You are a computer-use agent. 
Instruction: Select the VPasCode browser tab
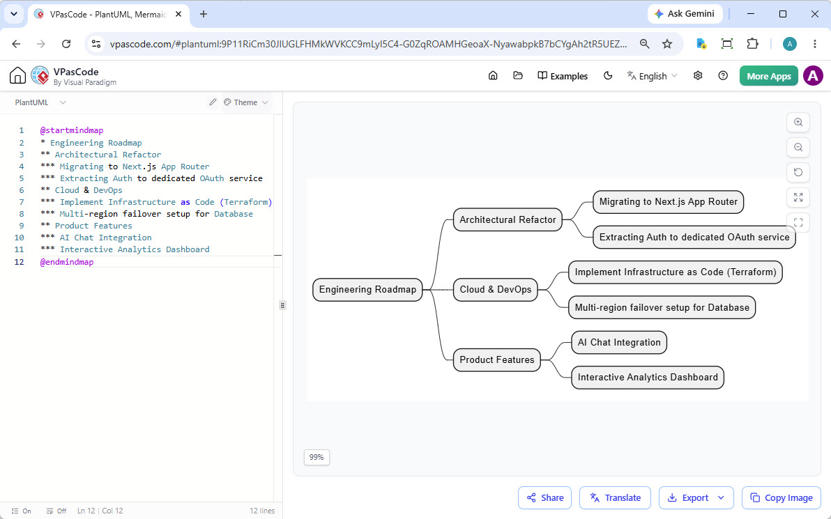click(x=107, y=15)
